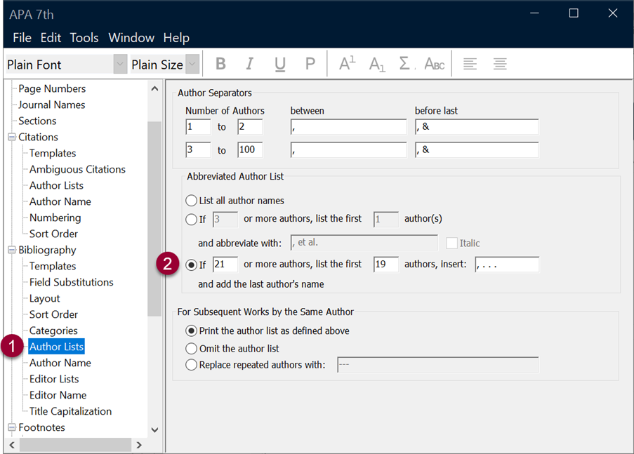Apply subscript formatting

(x=376, y=63)
